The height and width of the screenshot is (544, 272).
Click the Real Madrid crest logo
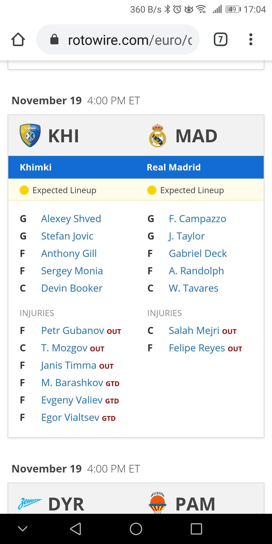tap(157, 135)
